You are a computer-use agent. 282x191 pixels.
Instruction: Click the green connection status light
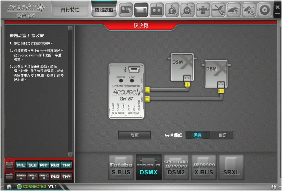[19, 187]
